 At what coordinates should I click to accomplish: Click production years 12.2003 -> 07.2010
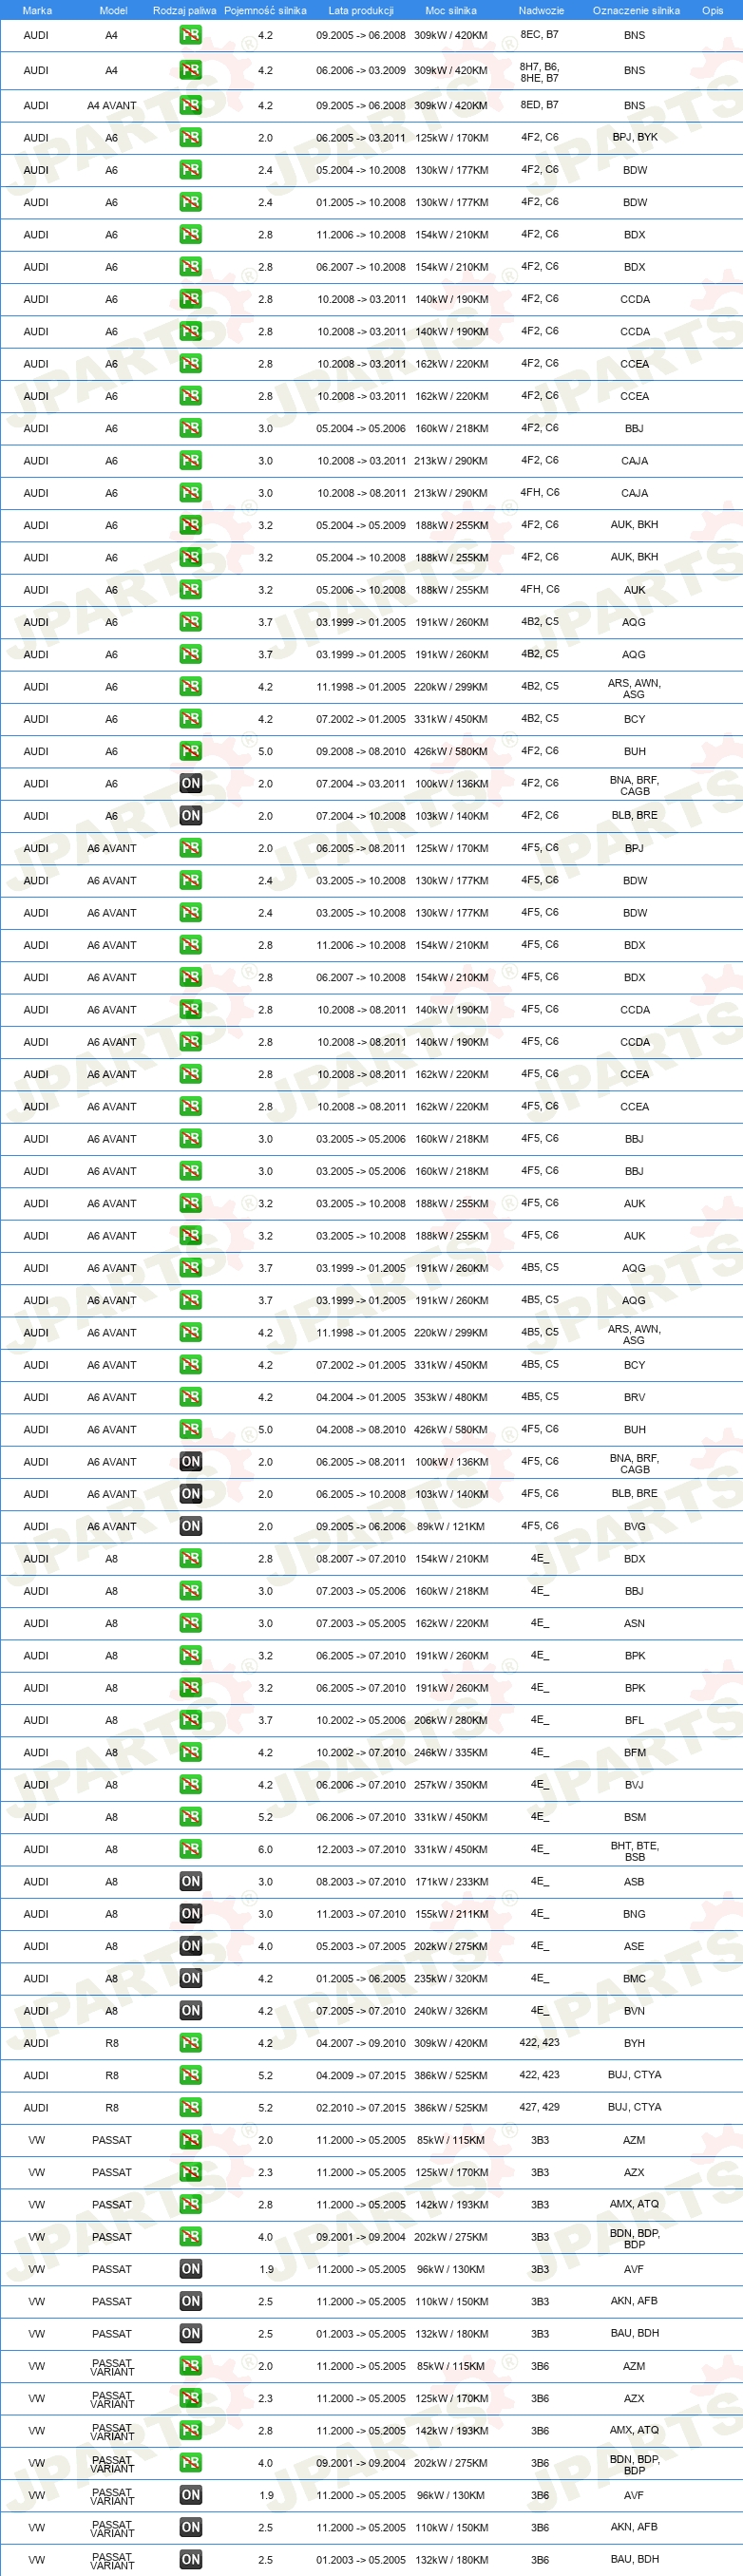[x=361, y=1850]
